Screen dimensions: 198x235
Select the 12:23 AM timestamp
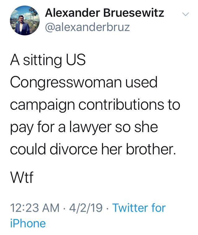(35, 208)
